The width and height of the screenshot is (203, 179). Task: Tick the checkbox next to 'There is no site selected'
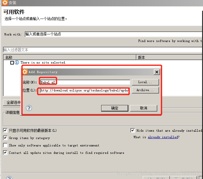(12, 63)
